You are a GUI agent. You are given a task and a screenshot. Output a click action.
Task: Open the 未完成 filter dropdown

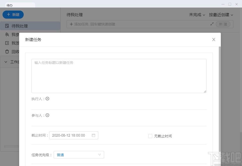(x=197, y=15)
